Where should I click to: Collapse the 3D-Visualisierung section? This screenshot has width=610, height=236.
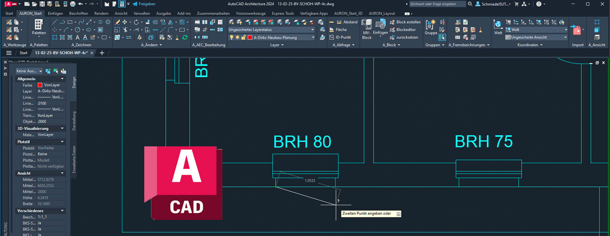[62, 128]
